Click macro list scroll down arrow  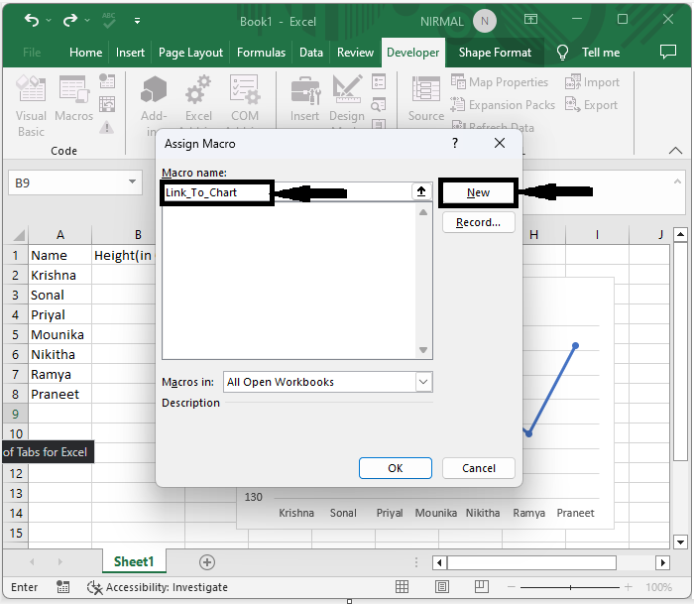click(x=423, y=350)
